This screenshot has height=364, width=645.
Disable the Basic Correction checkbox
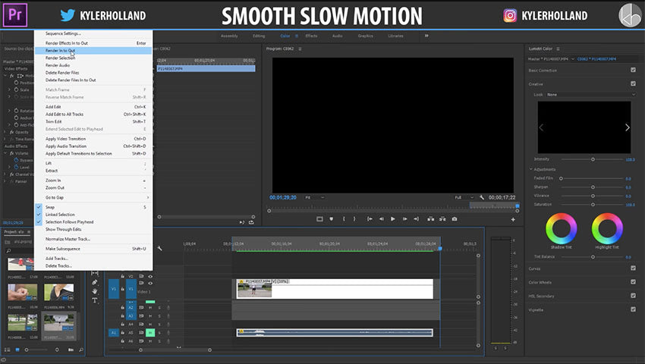pos(633,70)
